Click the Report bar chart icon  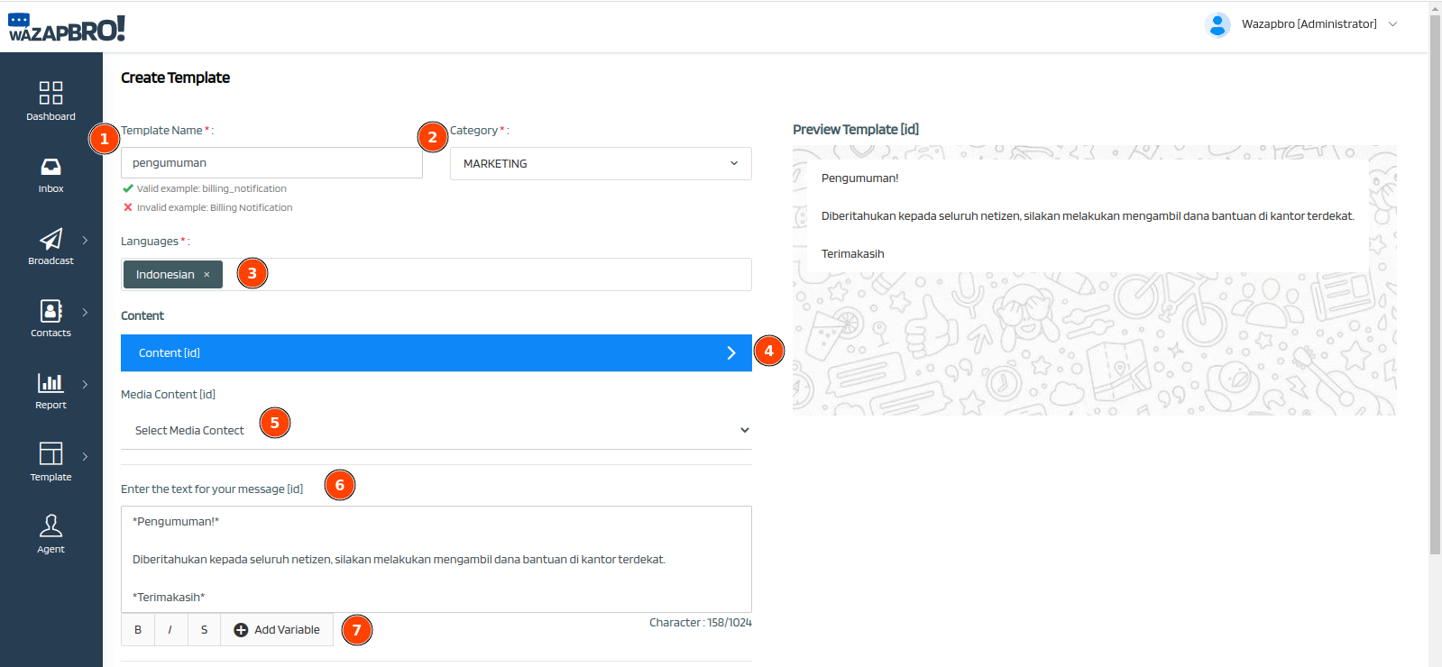(51, 383)
